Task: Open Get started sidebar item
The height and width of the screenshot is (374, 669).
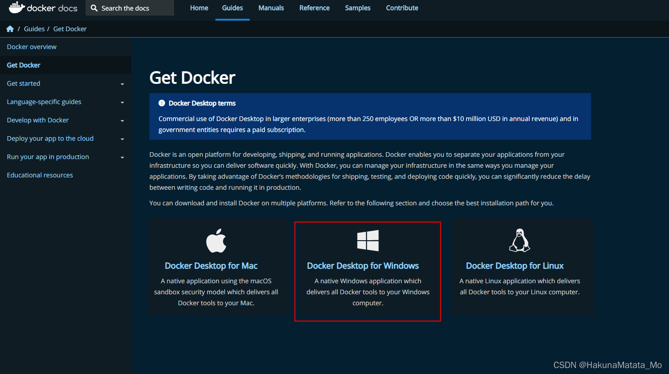Action: coord(23,83)
